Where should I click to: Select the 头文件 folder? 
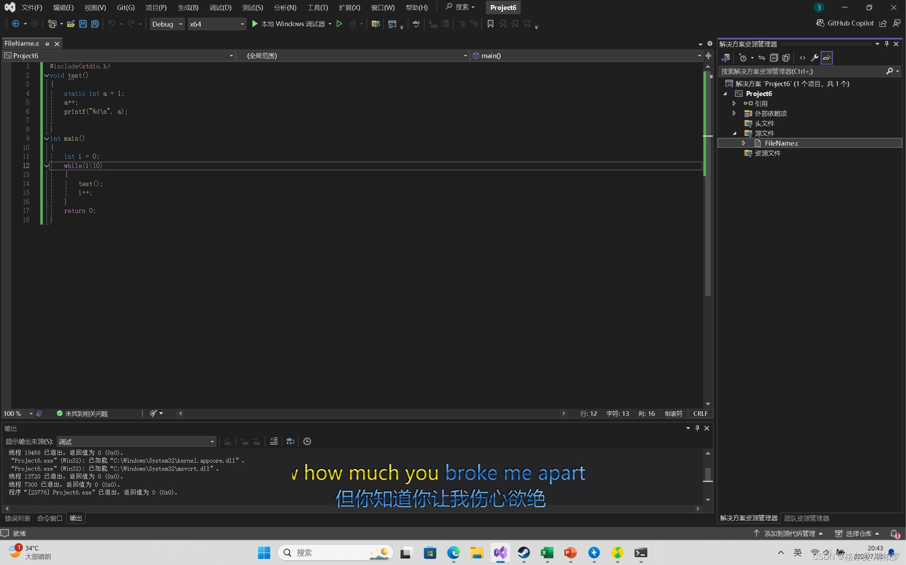coord(764,123)
